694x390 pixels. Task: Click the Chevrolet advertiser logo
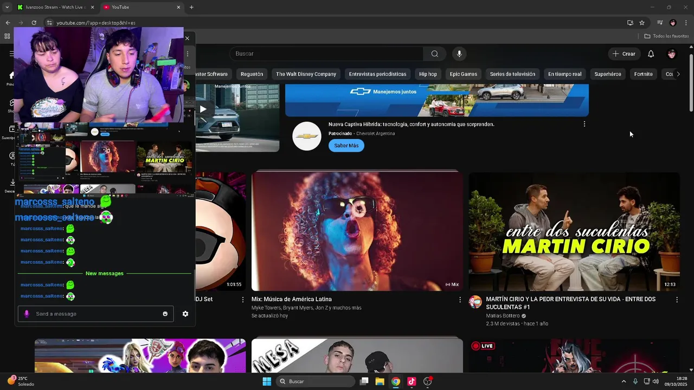[307, 136]
